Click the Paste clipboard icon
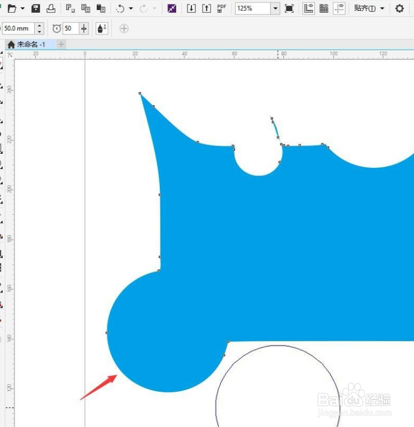Screen dimensions: 414x427 pyautogui.click(x=101, y=9)
